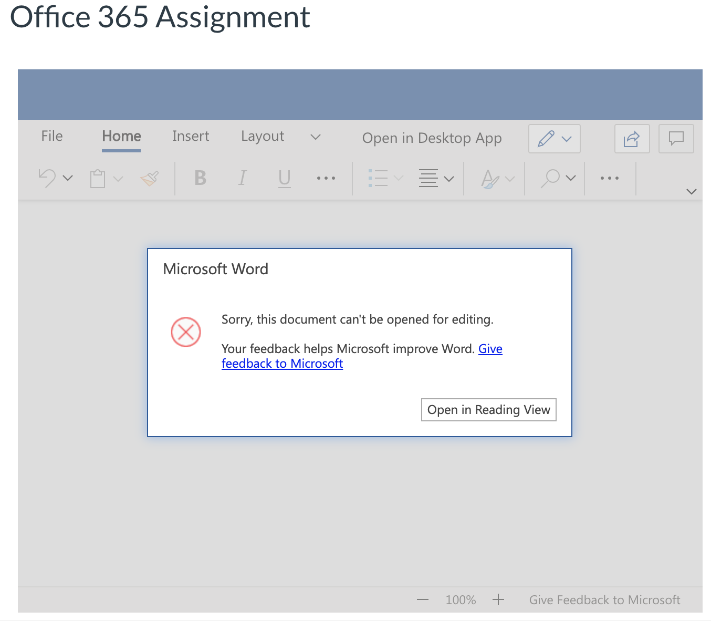The height and width of the screenshot is (621, 711).
Task: Switch to the Insert tab
Action: (x=191, y=136)
